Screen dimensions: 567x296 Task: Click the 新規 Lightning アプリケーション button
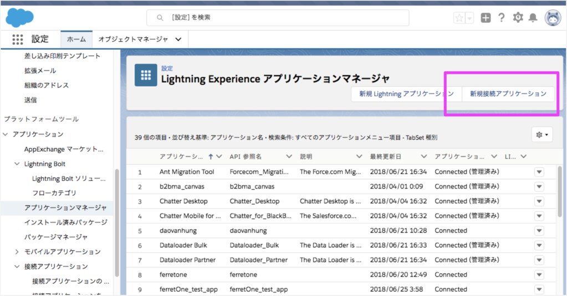click(x=406, y=94)
